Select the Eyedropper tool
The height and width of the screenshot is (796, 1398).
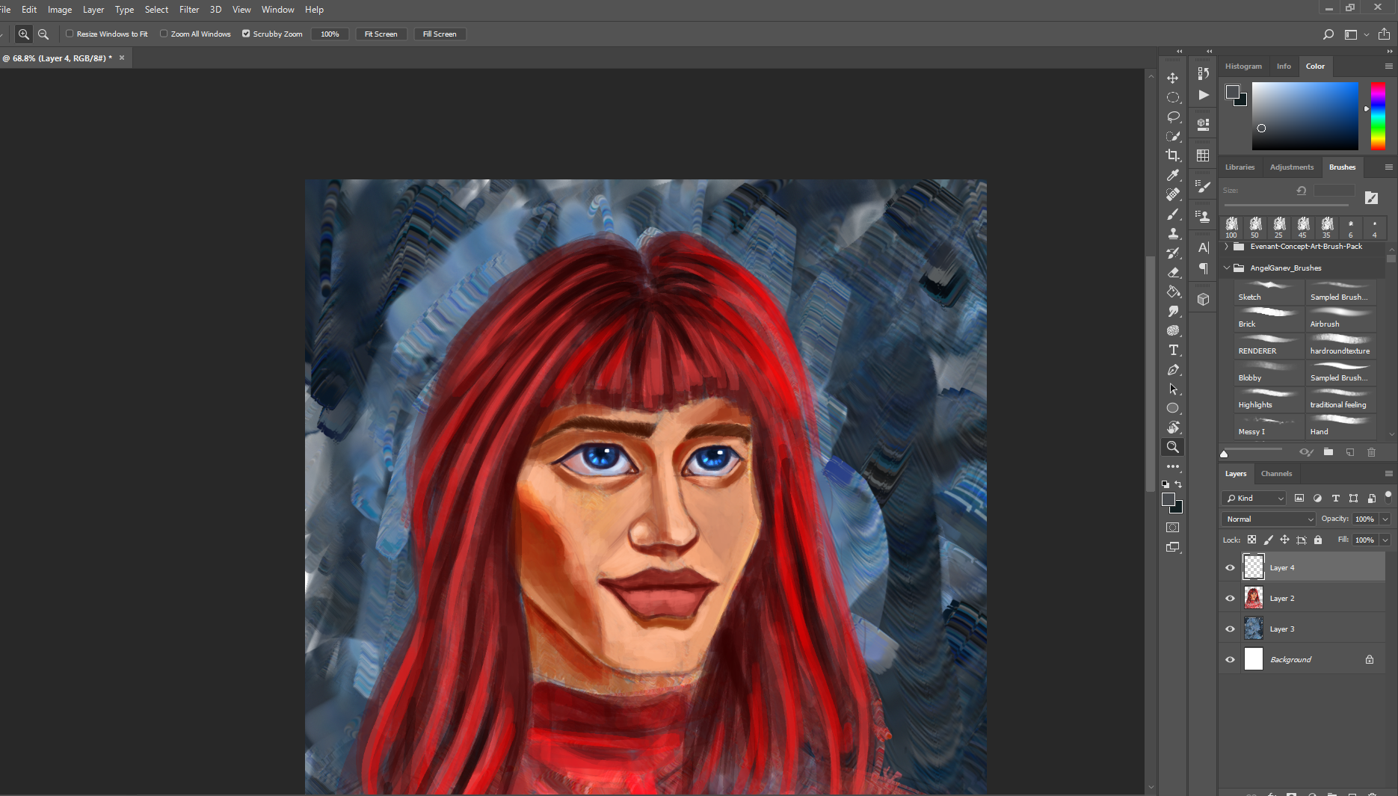point(1173,175)
